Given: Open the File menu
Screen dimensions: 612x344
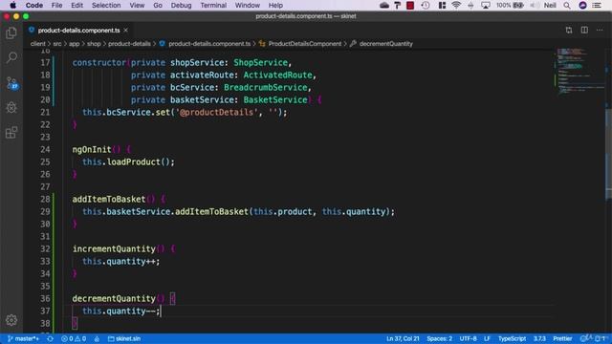Looking at the screenshot, I should tap(57, 6).
